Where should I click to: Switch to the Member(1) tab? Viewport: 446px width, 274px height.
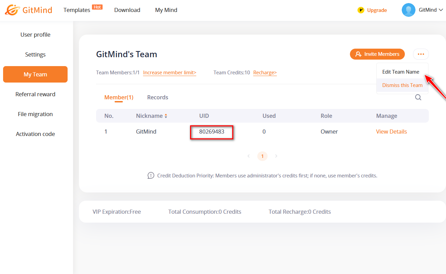119,97
